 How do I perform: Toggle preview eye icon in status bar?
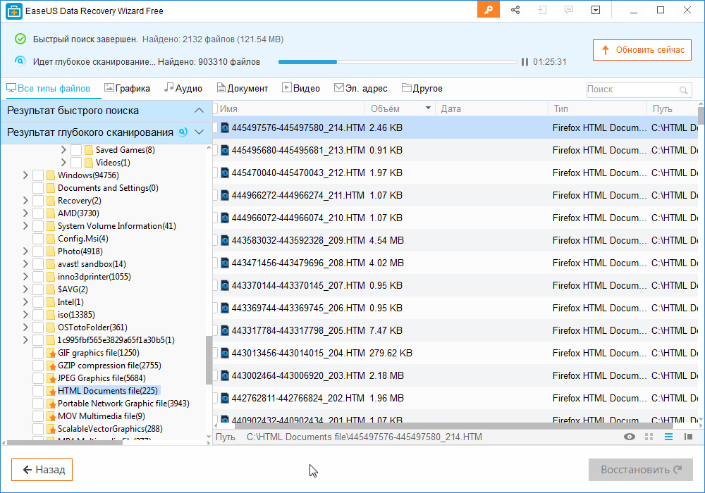[x=630, y=437]
